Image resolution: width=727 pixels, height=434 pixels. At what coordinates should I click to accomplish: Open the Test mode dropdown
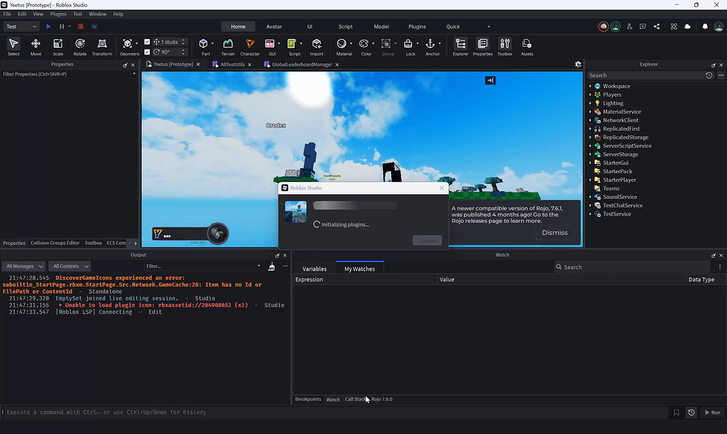[x=21, y=26]
